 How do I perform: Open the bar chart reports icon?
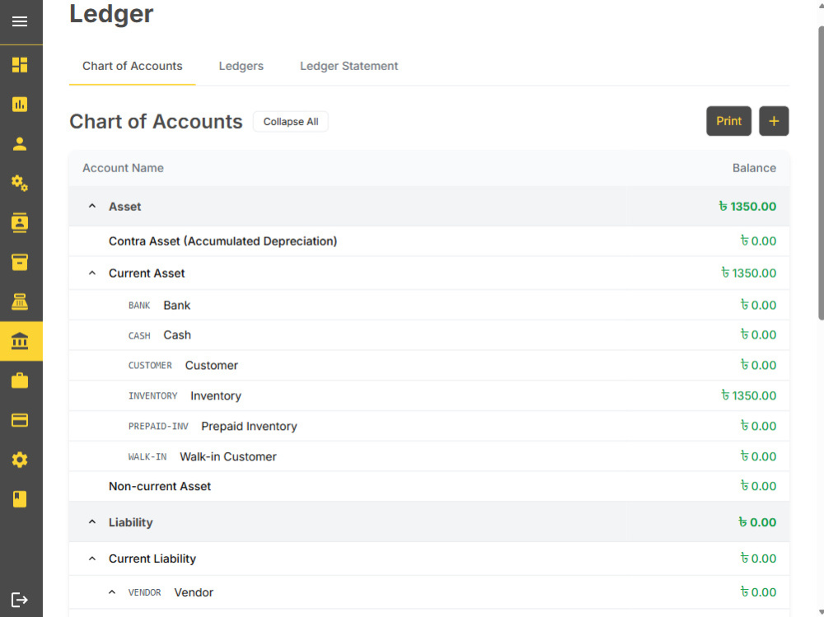[20, 104]
